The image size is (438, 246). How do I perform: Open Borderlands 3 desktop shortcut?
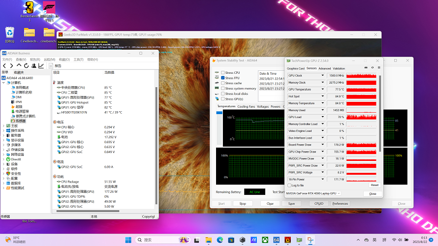point(30,11)
